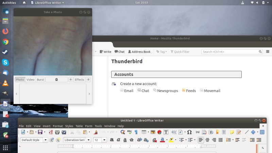272x153 pixels.
Task: Insert the diamond basic shape
Action: pos(253,132)
